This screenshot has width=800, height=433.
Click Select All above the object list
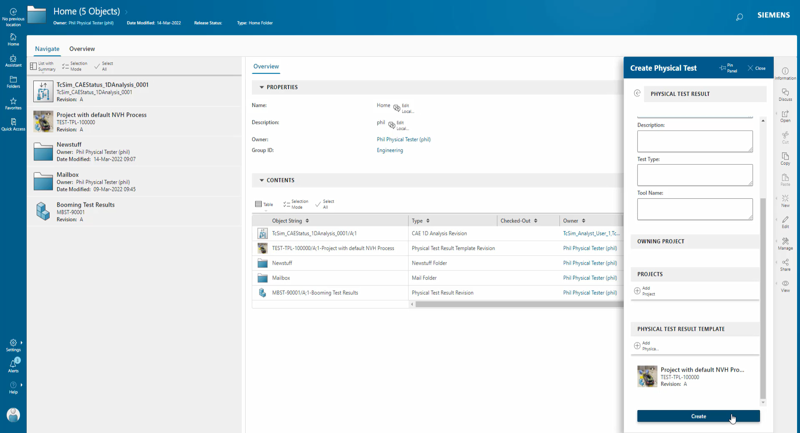pos(325,204)
